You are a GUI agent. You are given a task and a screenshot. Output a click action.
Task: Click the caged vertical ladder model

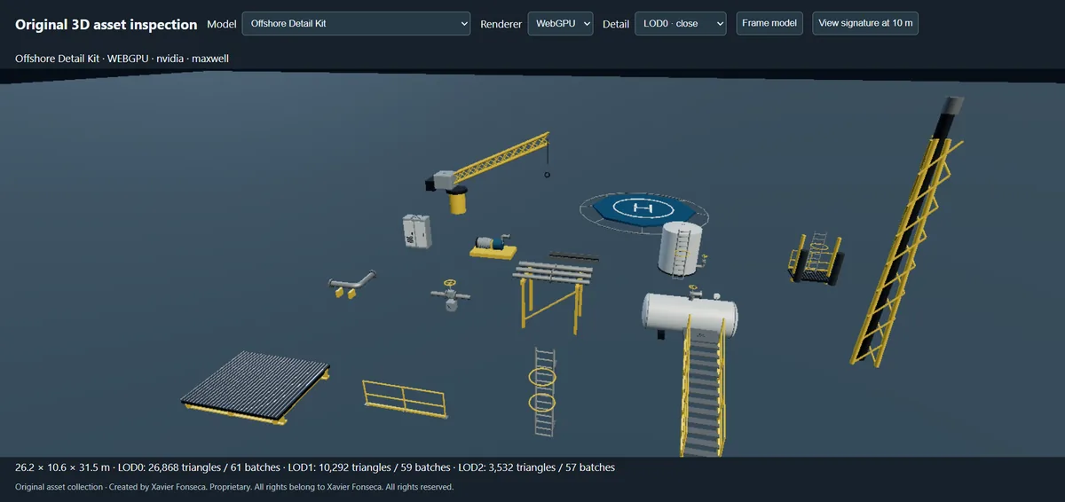coord(544,391)
